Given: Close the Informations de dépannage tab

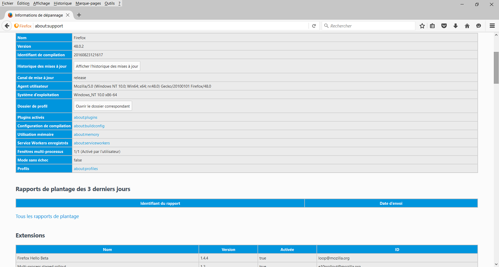Looking at the screenshot, I should 68,15.
